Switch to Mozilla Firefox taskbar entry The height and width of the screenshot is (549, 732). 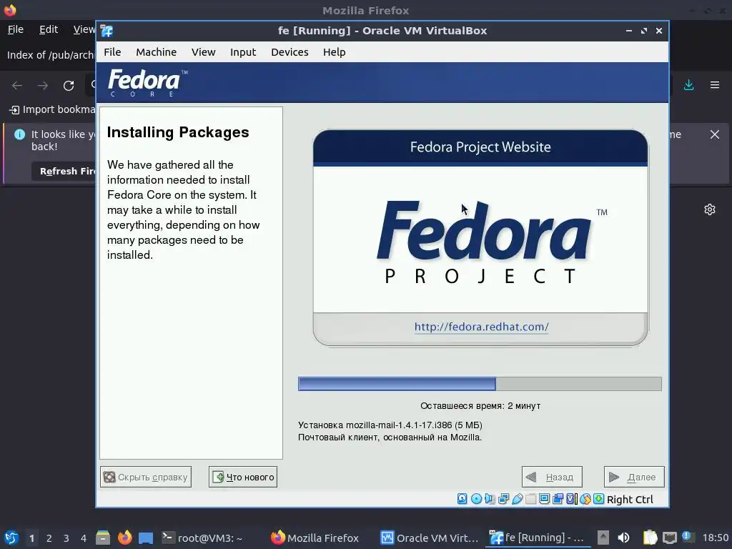coord(315,538)
